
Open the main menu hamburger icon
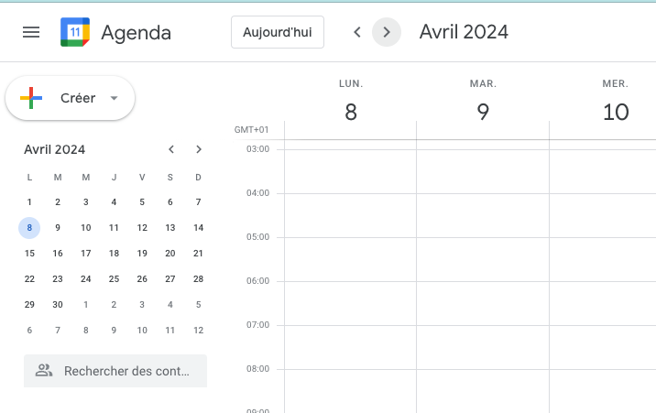(x=31, y=32)
